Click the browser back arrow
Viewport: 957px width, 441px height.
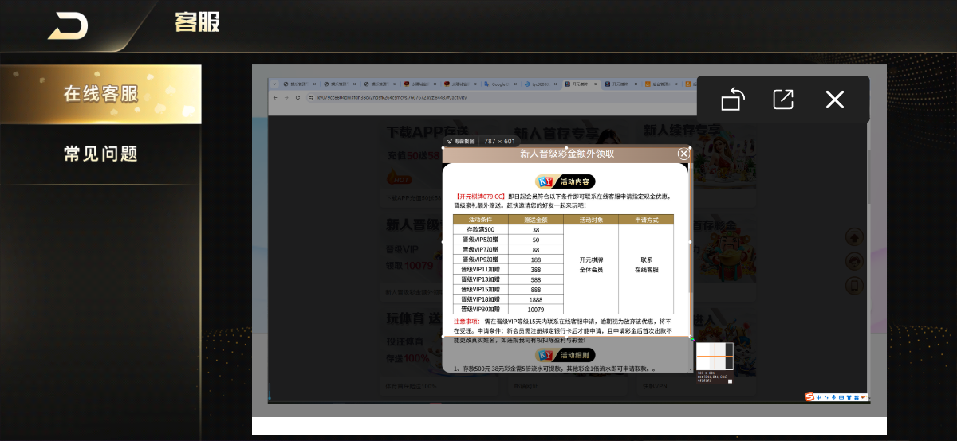[276, 97]
